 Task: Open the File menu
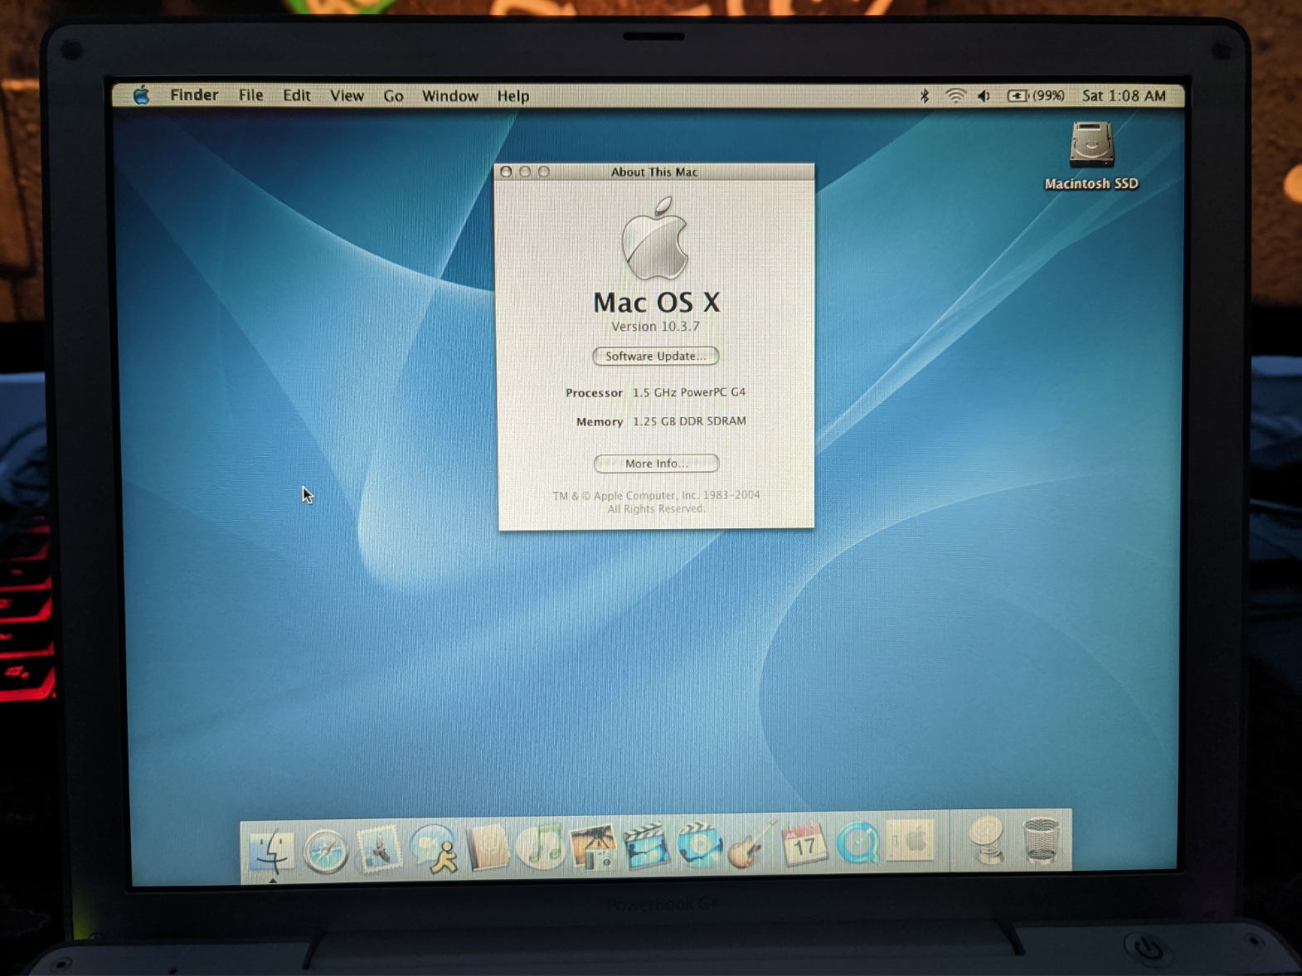[250, 95]
